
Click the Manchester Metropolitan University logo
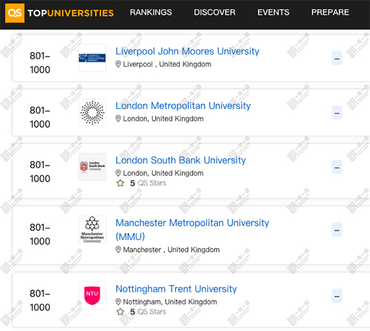pyautogui.click(x=92, y=229)
